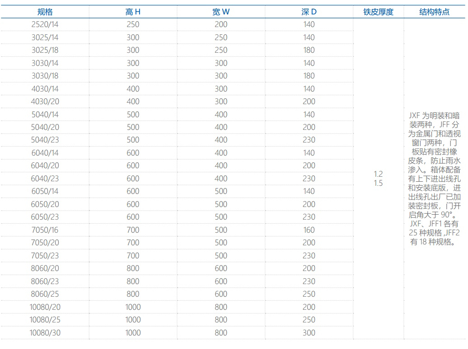Select the 4030/20 specification cell
The height and width of the screenshot is (349, 468).
coord(45,101)
